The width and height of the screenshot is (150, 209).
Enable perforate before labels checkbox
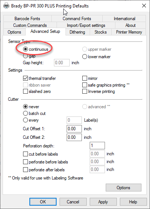coord(45,162)
